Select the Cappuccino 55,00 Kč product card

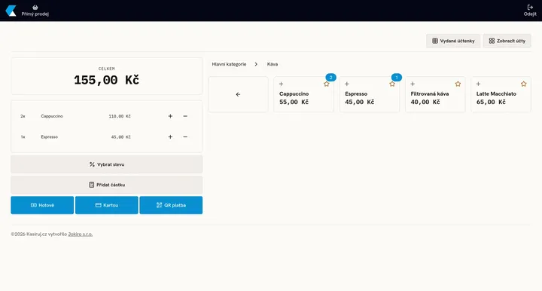(304, 94)
